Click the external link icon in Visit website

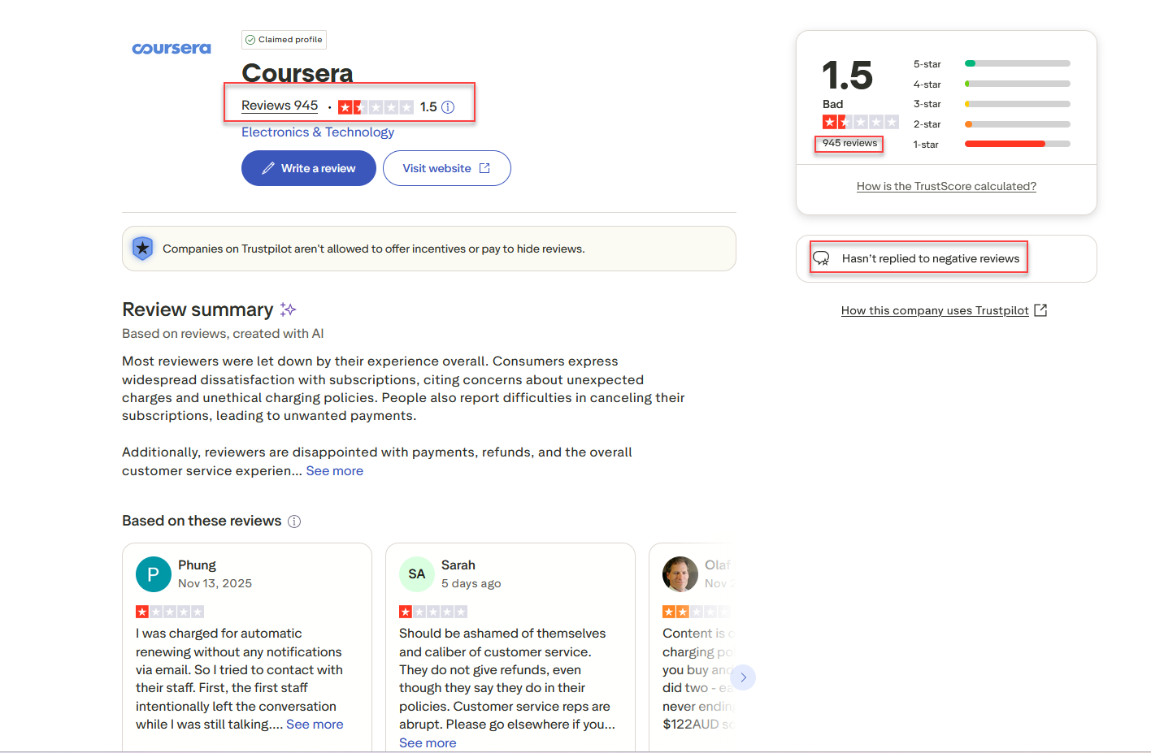coord(484,168)
